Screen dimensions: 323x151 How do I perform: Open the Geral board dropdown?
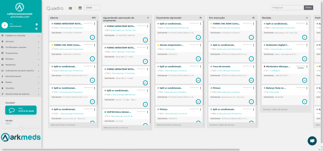tap(93, 8)
